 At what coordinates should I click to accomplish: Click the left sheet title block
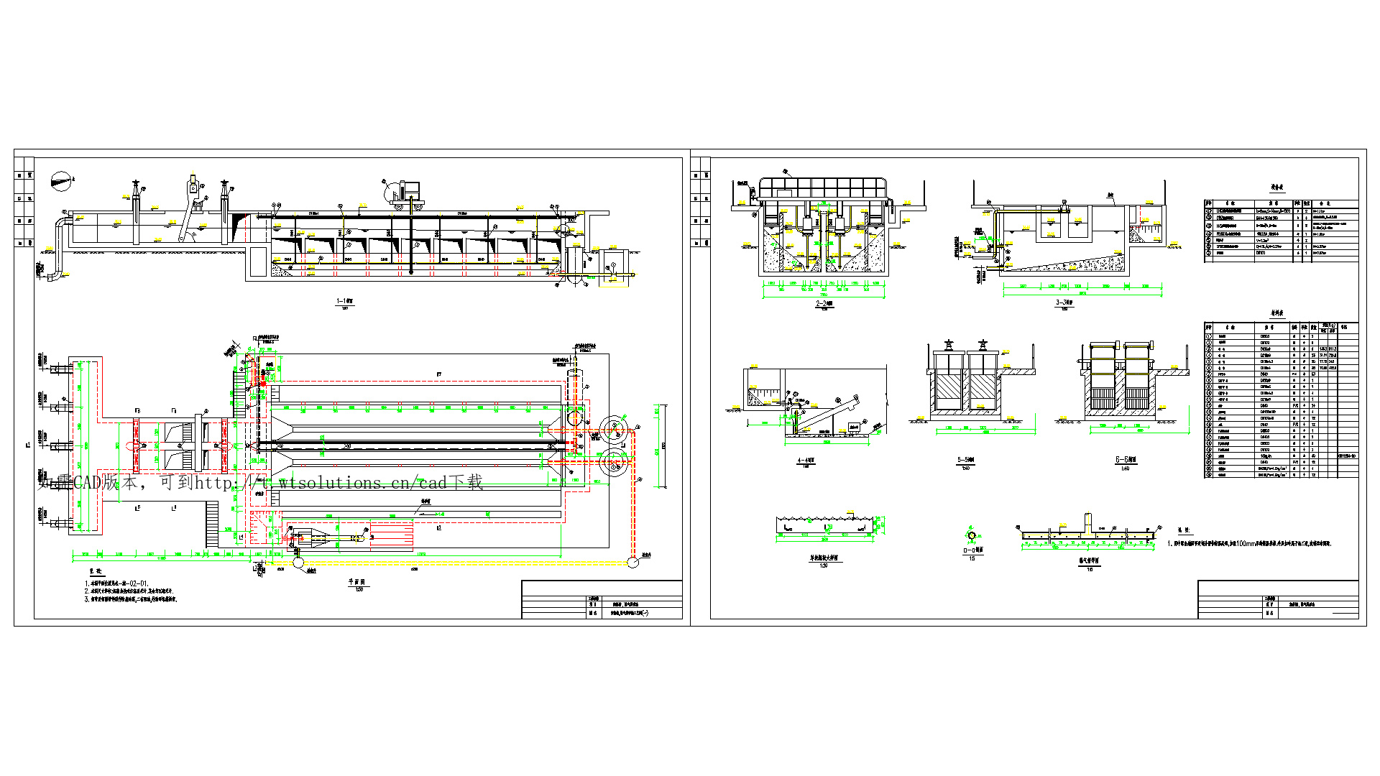(x=602, y=599)
